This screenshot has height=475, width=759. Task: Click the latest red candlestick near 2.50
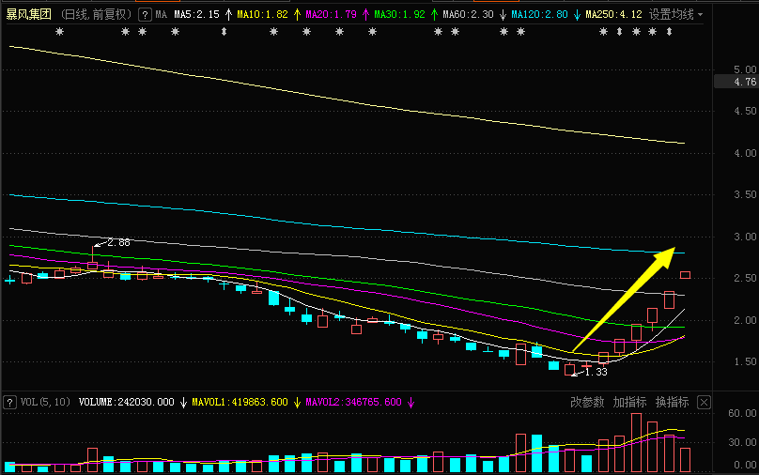pyautogui.click(x=686, y=274)
